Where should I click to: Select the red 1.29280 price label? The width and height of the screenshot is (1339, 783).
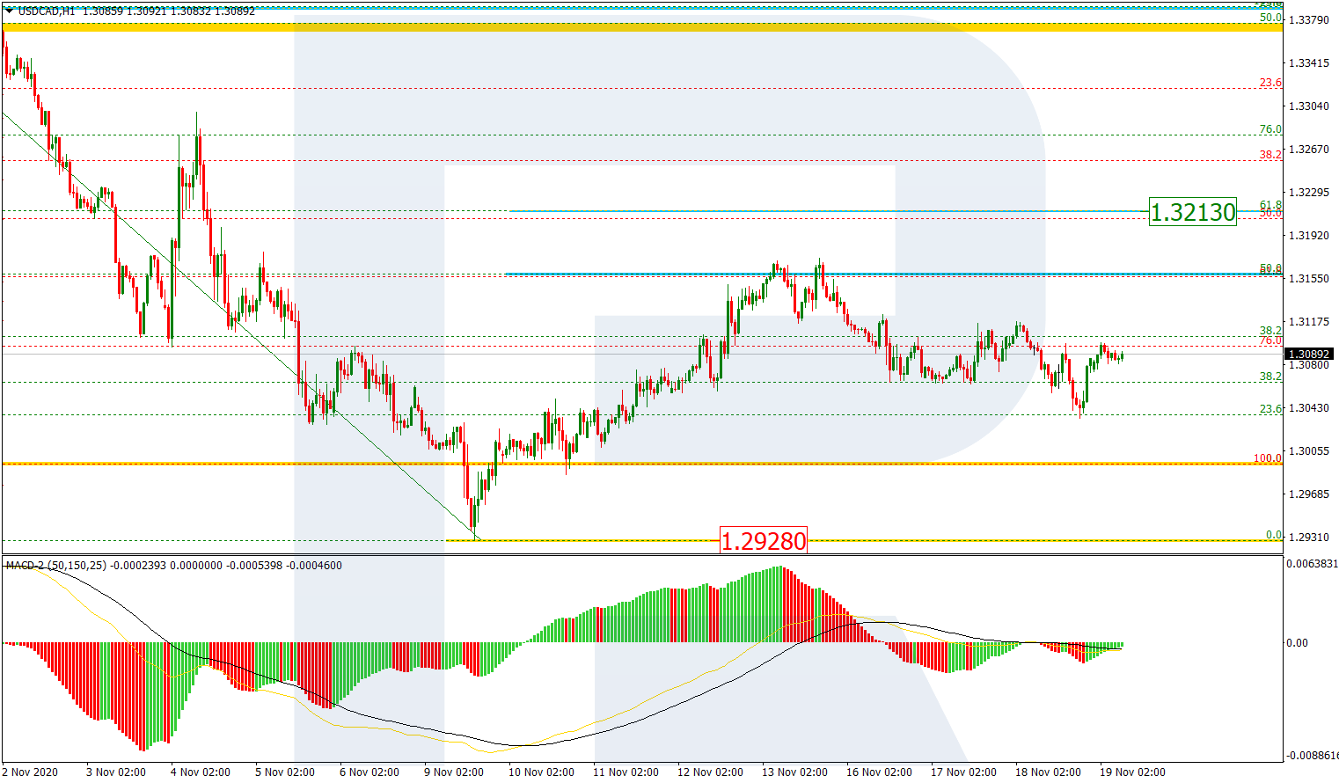763,541
